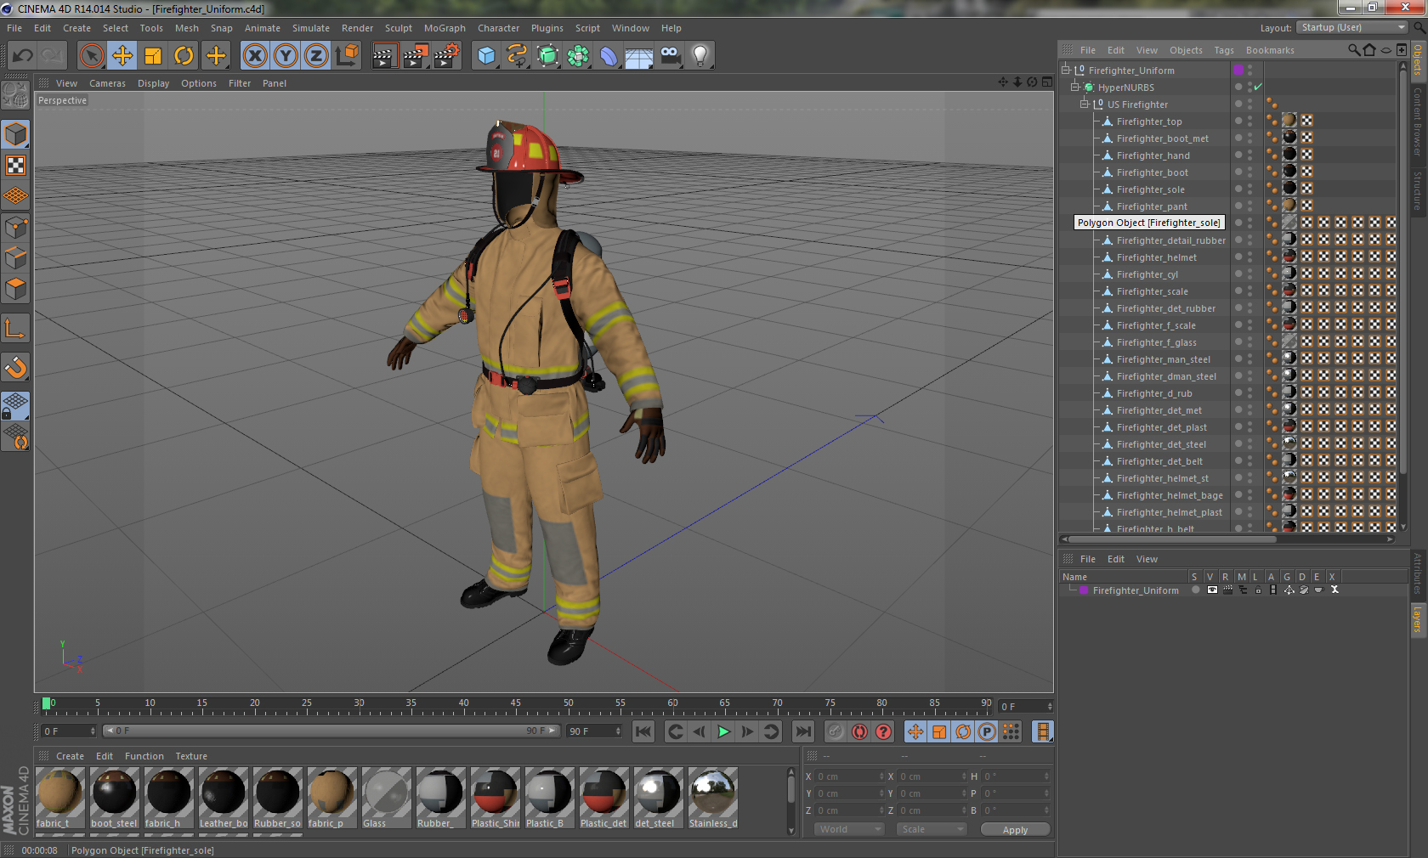Image resolution: width=1428 pixels, height=858 pixels.
Task: Go to end of animation
Action: click(x=802, y=731)
